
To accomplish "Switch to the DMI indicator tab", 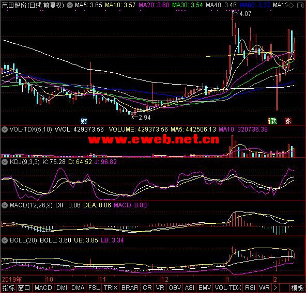I will 62,288.
